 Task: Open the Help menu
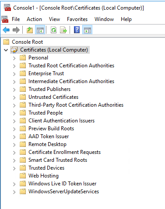126,19
